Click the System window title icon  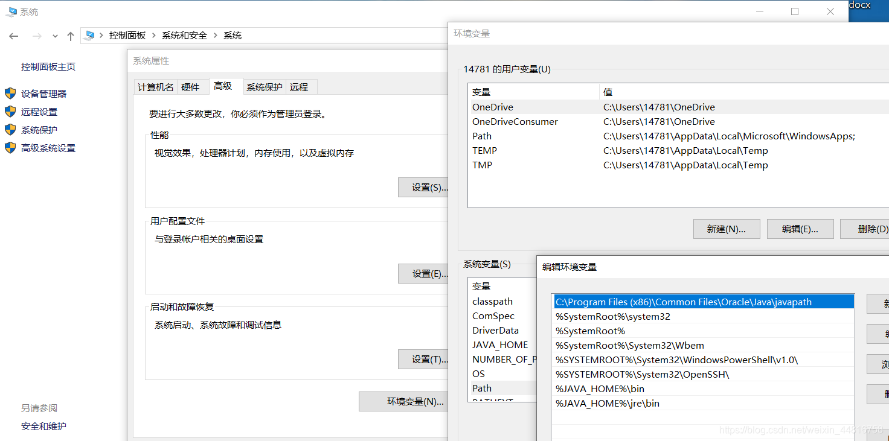pyautogui.click(x=11, y=11)
